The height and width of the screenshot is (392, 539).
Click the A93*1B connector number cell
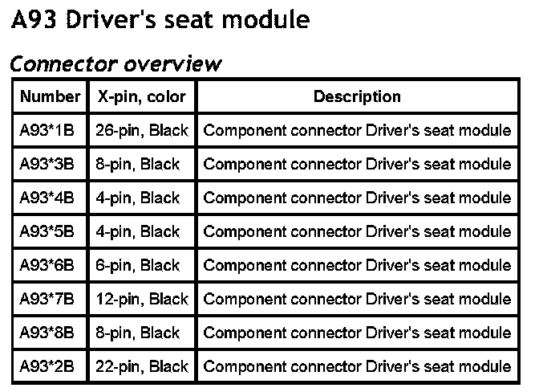(x=47, y=130)
